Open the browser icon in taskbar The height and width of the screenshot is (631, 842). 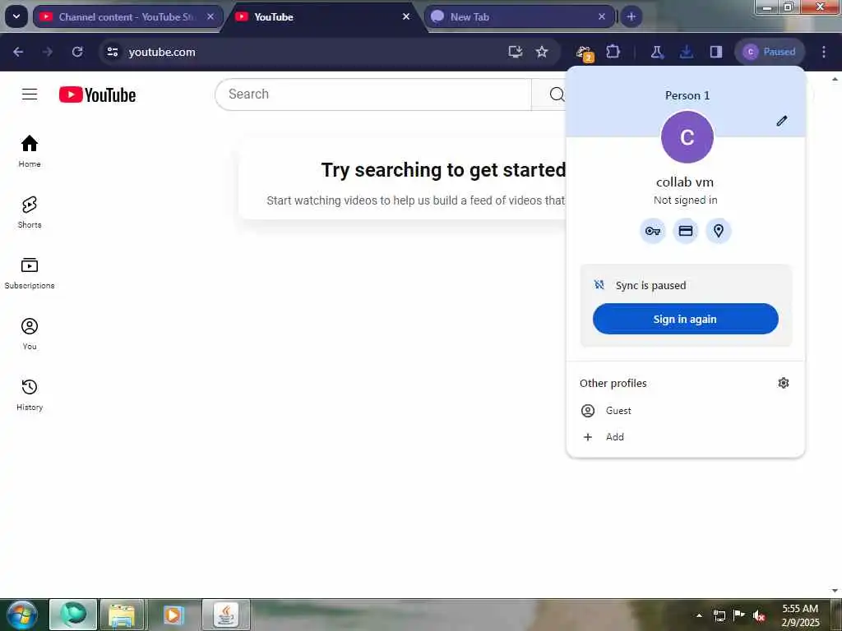(x=73, y=615)
